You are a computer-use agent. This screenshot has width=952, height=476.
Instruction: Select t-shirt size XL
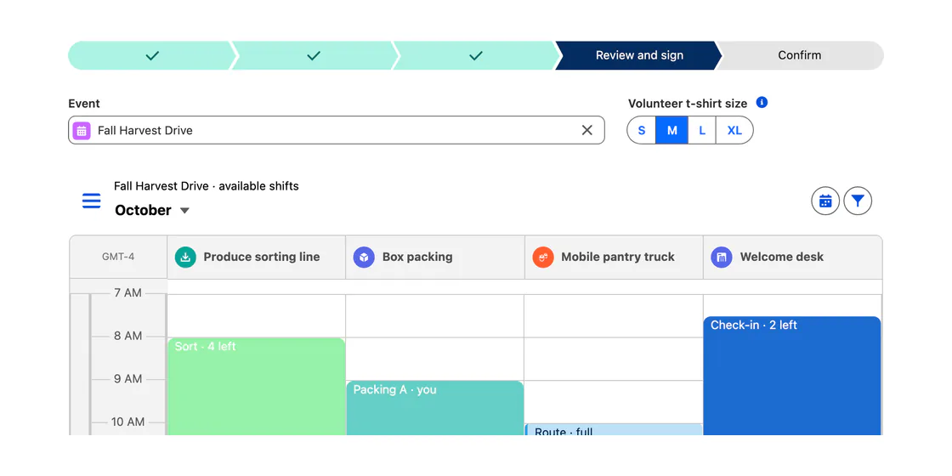[734, 131]
